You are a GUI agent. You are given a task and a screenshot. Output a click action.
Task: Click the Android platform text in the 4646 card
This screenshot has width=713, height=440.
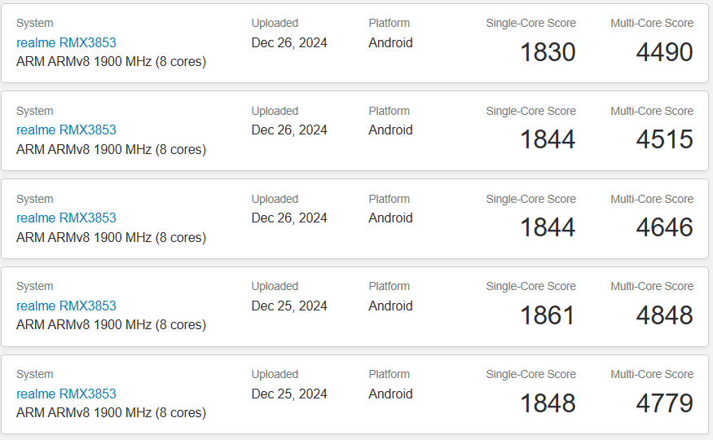click(x=390, y=218)
